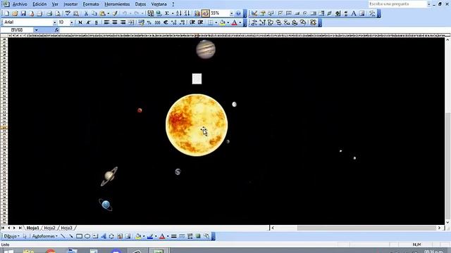Click the Shadow Style icon
The height and width of the screenshot is (253, 451).
click(198, 236)
